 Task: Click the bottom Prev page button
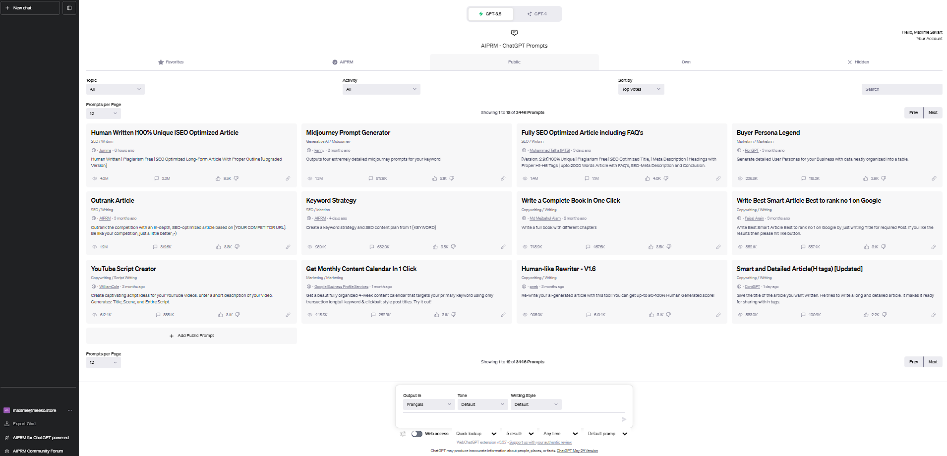[914, 362]
